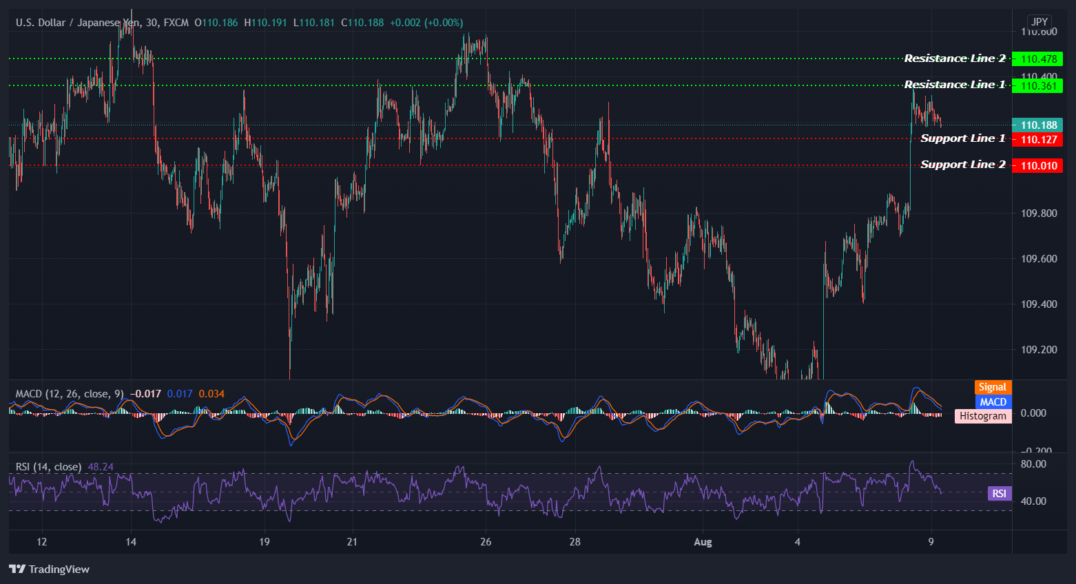
Task: Select the Resistance Line 2 price tag 110.478
Action: [1038, 59]
